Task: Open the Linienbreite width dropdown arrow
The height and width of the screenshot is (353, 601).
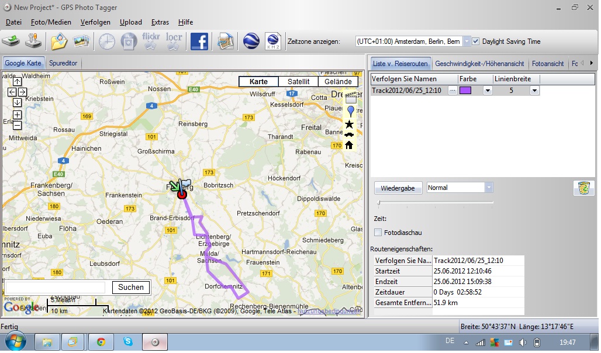Action: coord(535,91)
